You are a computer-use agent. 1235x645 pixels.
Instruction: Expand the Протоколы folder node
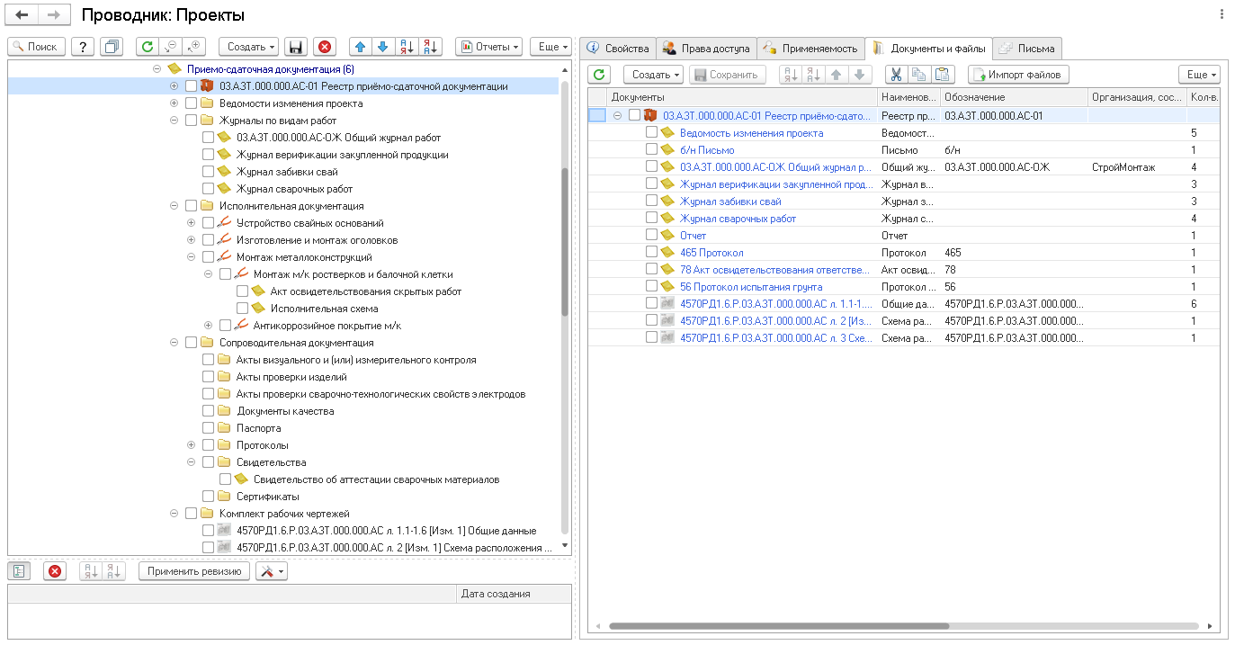click(x=191, y=445)
